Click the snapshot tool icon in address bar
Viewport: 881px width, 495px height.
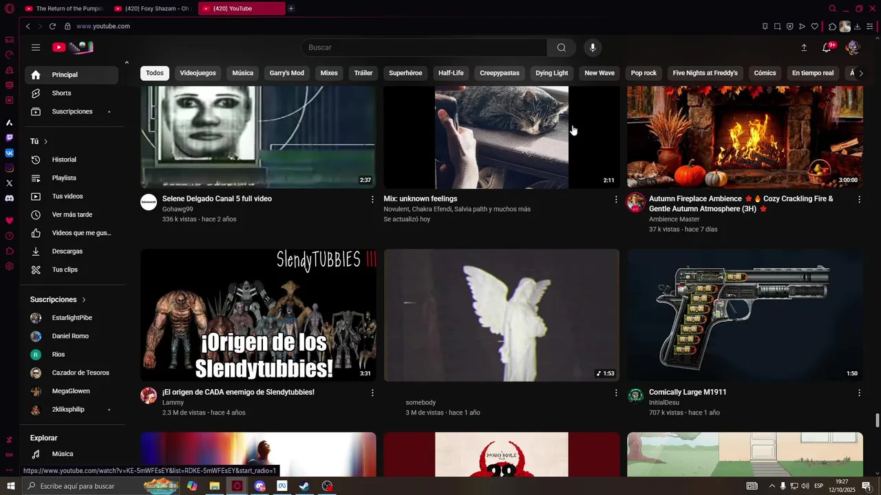click(x=777, y=26)
